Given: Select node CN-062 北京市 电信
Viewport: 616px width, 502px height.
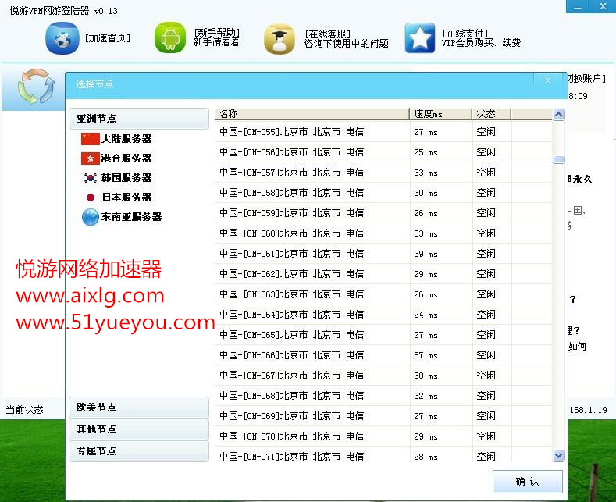Looking at the screenshot, I should [383, 274].
